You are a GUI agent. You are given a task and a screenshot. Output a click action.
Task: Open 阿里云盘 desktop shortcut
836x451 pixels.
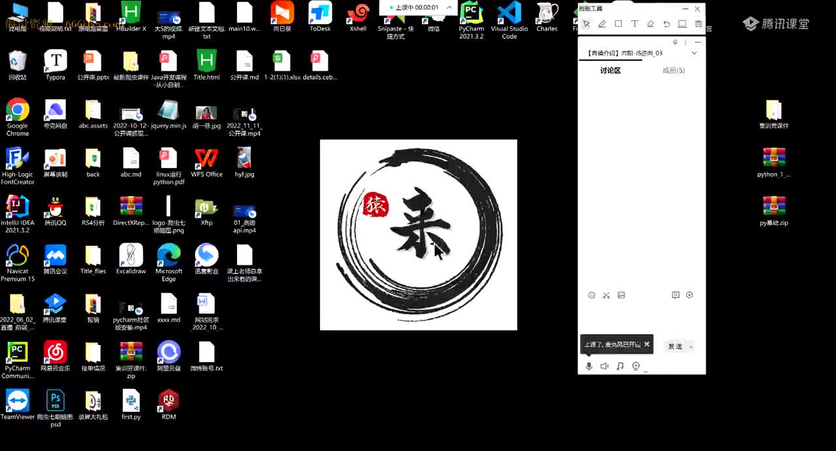169,356
